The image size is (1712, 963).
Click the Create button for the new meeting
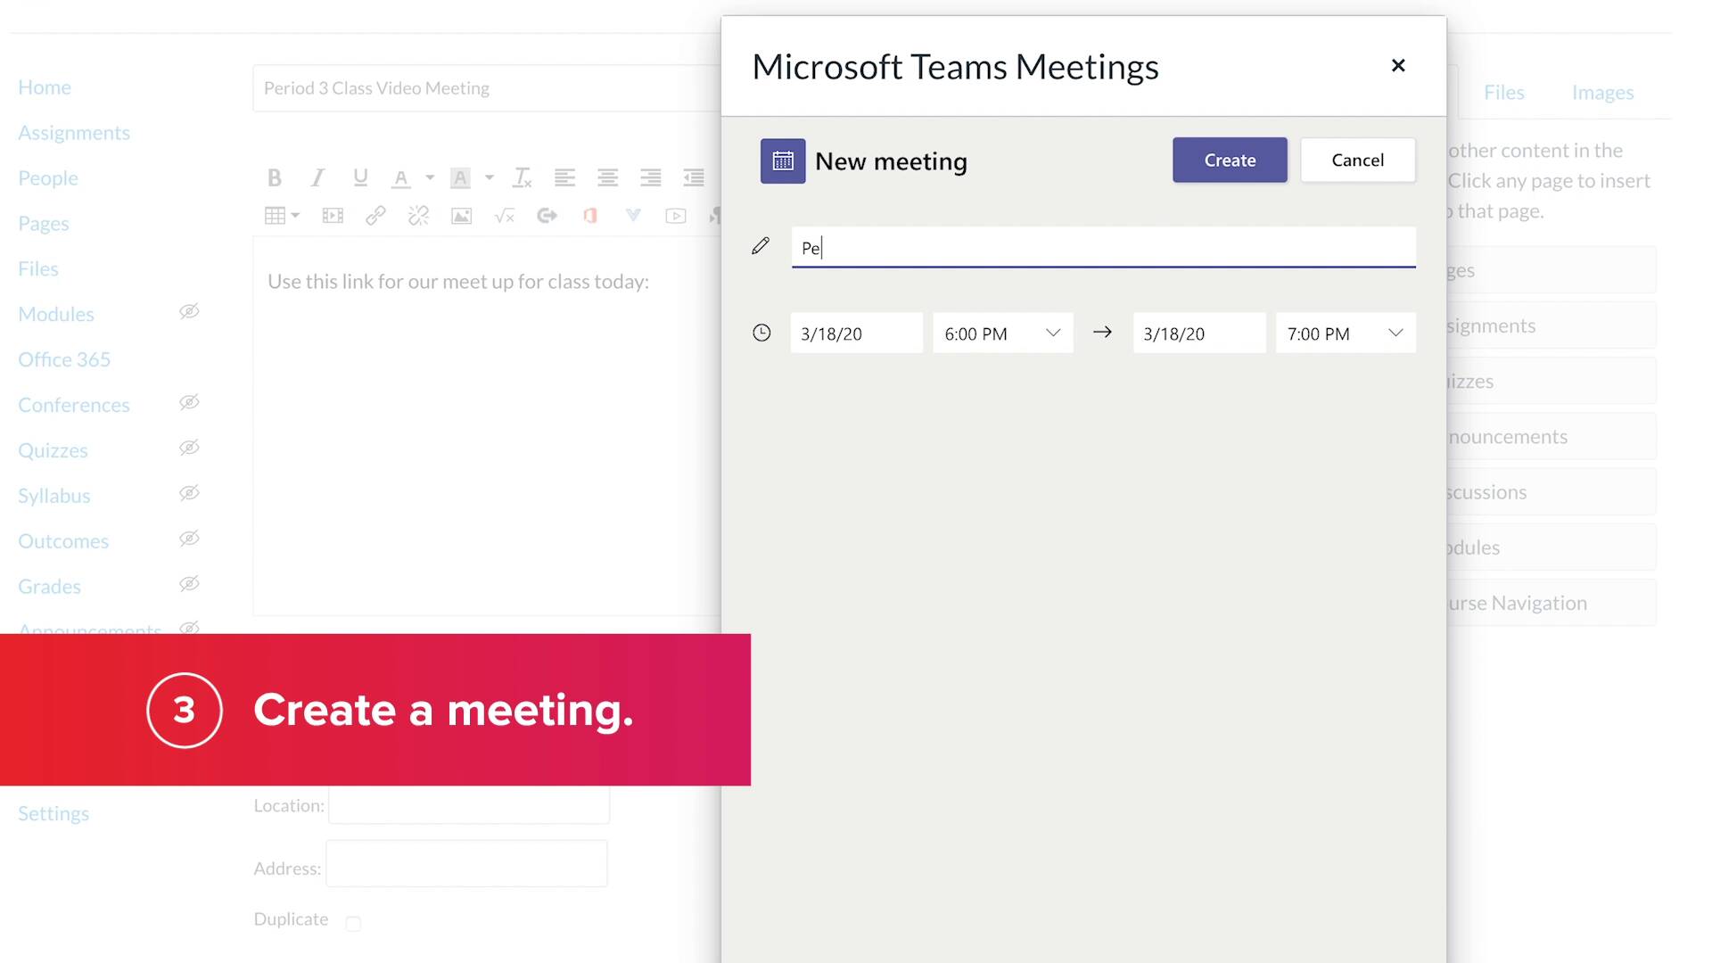click(x=1230, y=160)
